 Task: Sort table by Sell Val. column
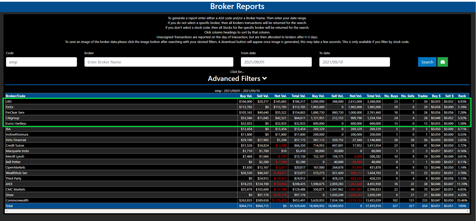(263, 96)
